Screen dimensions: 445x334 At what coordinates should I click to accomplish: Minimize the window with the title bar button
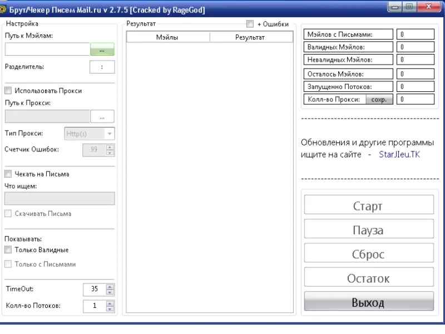click(x=395, y=7)
